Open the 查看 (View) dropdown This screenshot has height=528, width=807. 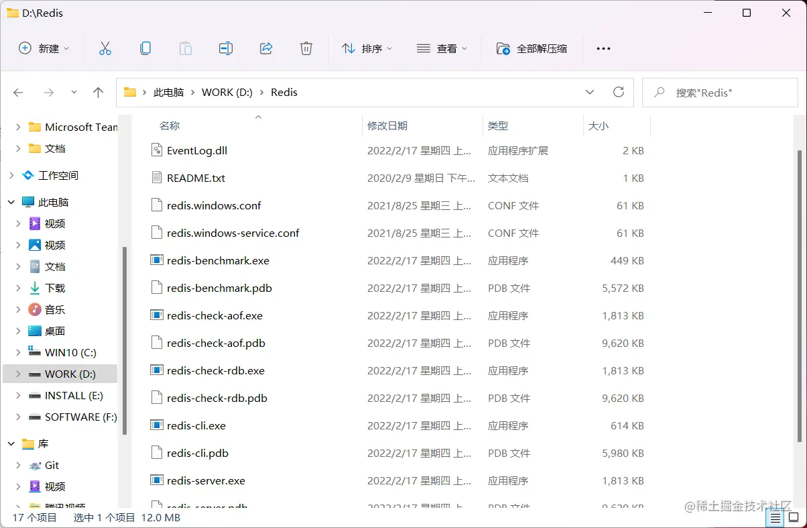coord(442,48)
